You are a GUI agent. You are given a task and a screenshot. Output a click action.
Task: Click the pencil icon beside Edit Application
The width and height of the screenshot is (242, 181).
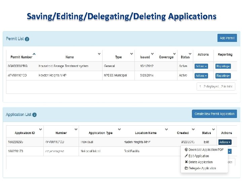[186, 156]
